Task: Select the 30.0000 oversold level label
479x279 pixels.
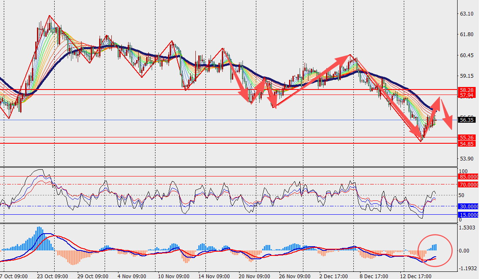Action: click(469, 206)
